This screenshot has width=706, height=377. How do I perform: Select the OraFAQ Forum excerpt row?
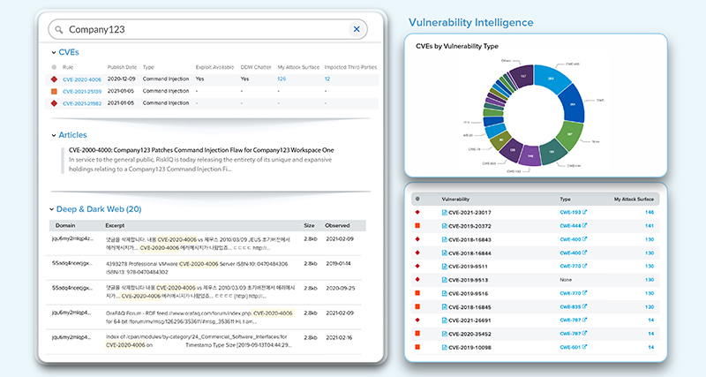(x=206, y=317)
